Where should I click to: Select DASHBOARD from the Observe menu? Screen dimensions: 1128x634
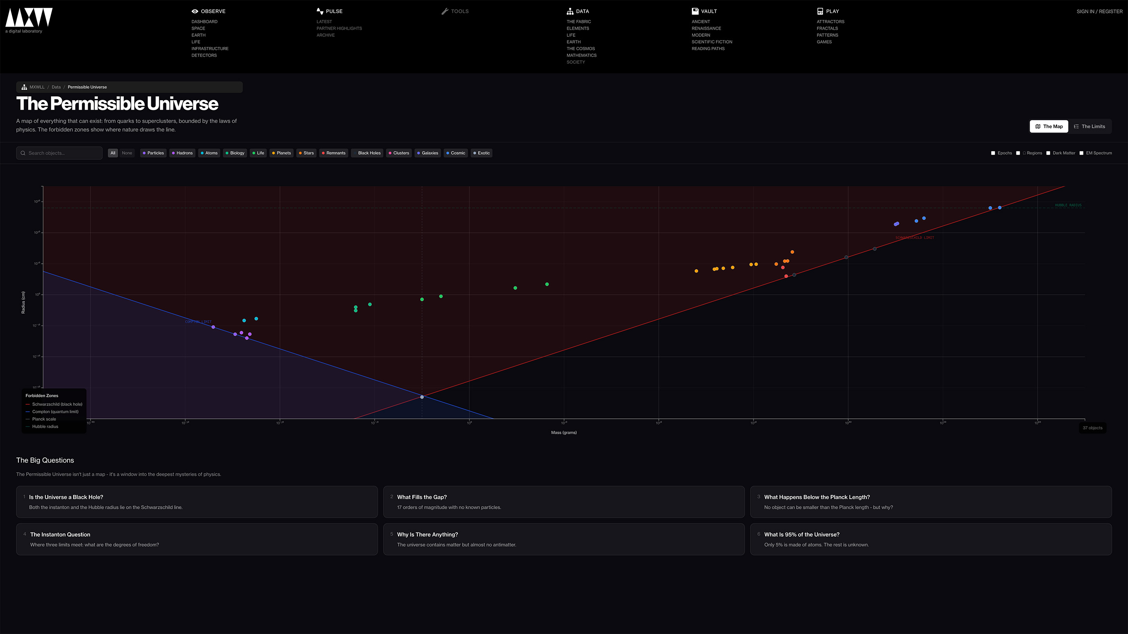click(204, 22)
